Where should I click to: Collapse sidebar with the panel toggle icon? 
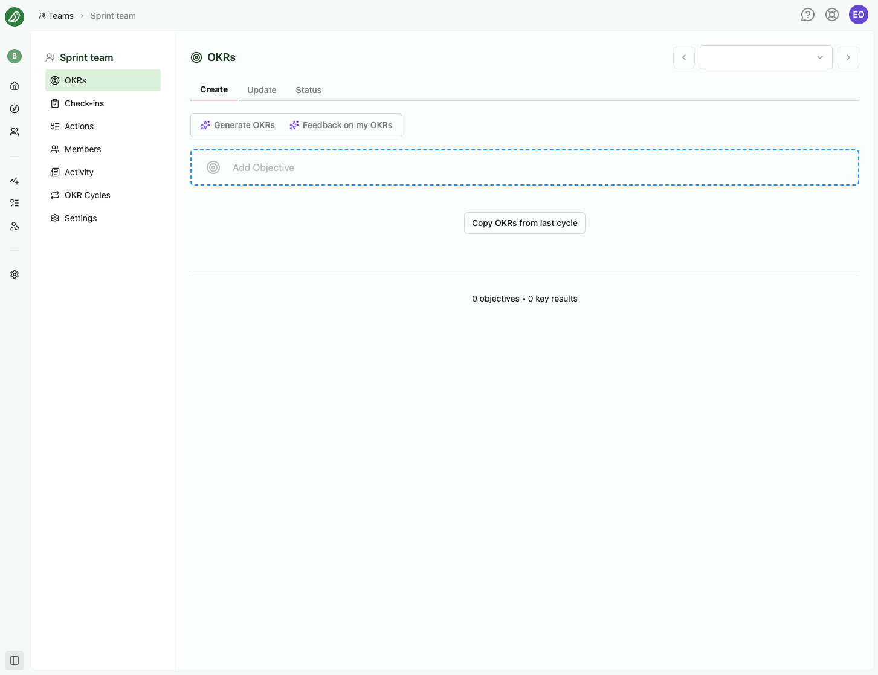[15, 660]
